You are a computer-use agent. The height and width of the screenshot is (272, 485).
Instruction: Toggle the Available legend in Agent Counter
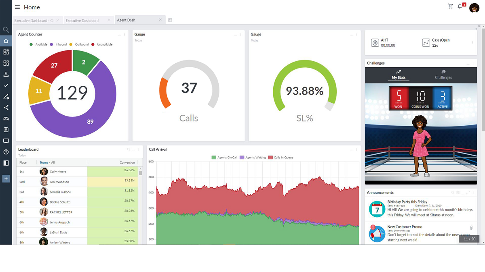pos(38,44)
